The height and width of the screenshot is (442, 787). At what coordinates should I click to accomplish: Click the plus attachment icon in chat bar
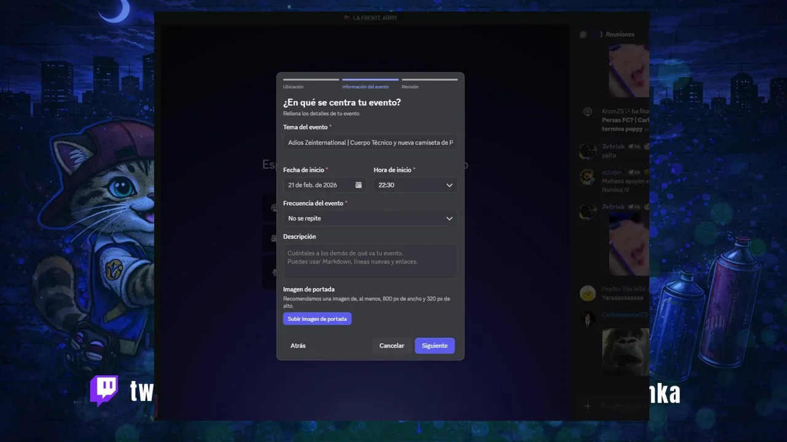587,406
